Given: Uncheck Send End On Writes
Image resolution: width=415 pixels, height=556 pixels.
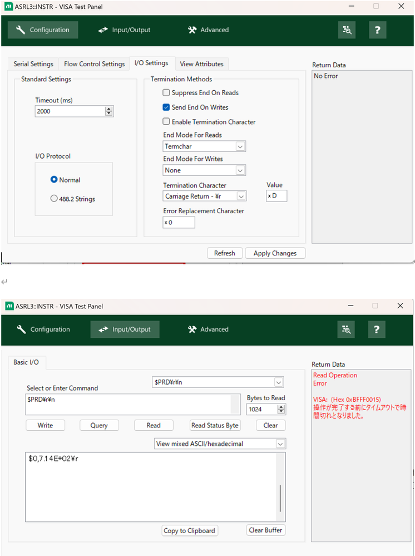Looking at the screenshot, I should click(x=166, y=107).
